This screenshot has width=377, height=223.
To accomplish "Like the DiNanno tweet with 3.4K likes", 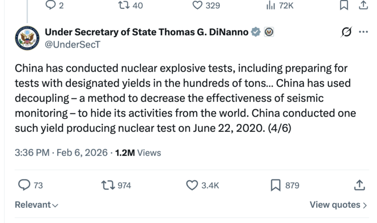I will [192, 185].
